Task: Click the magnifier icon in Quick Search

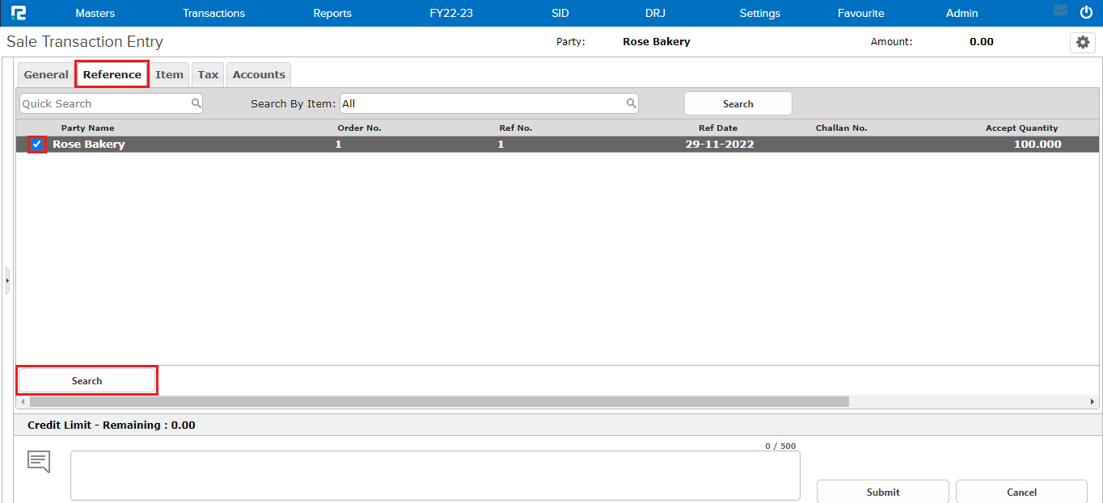Action: pyautogui.click(x=197, y=103)
